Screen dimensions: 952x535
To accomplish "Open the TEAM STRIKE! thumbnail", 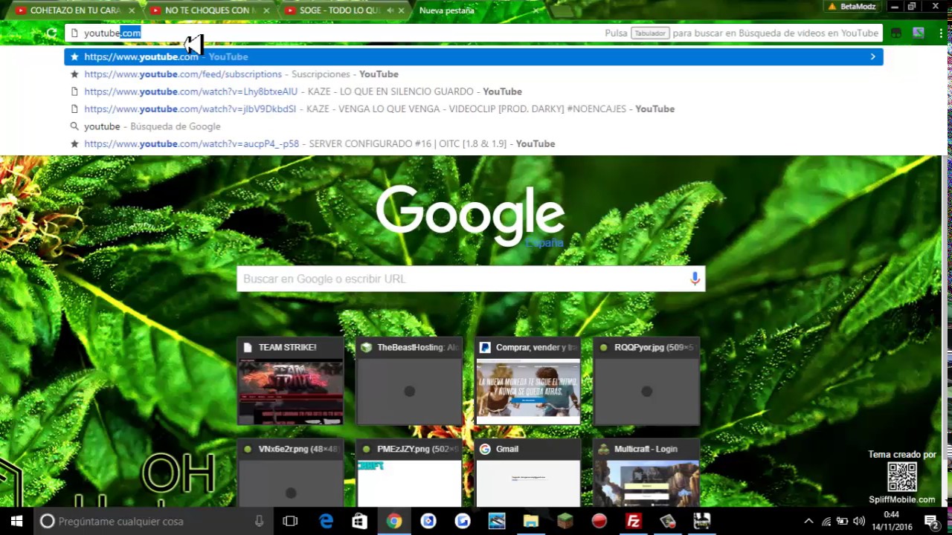I will coord(290,382).
